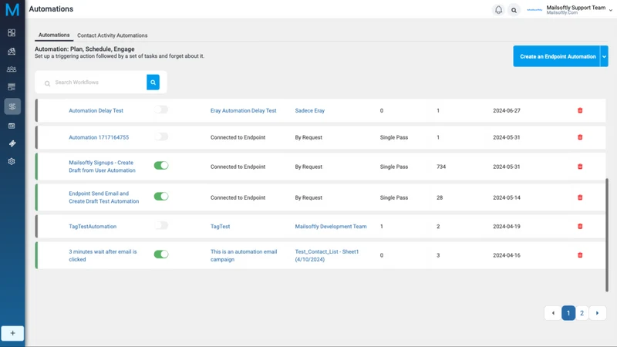Screen dimensions: 617x347
Task: Open Mailsoftly Signups Create Draft automation
Action: (x=102, y=167)
